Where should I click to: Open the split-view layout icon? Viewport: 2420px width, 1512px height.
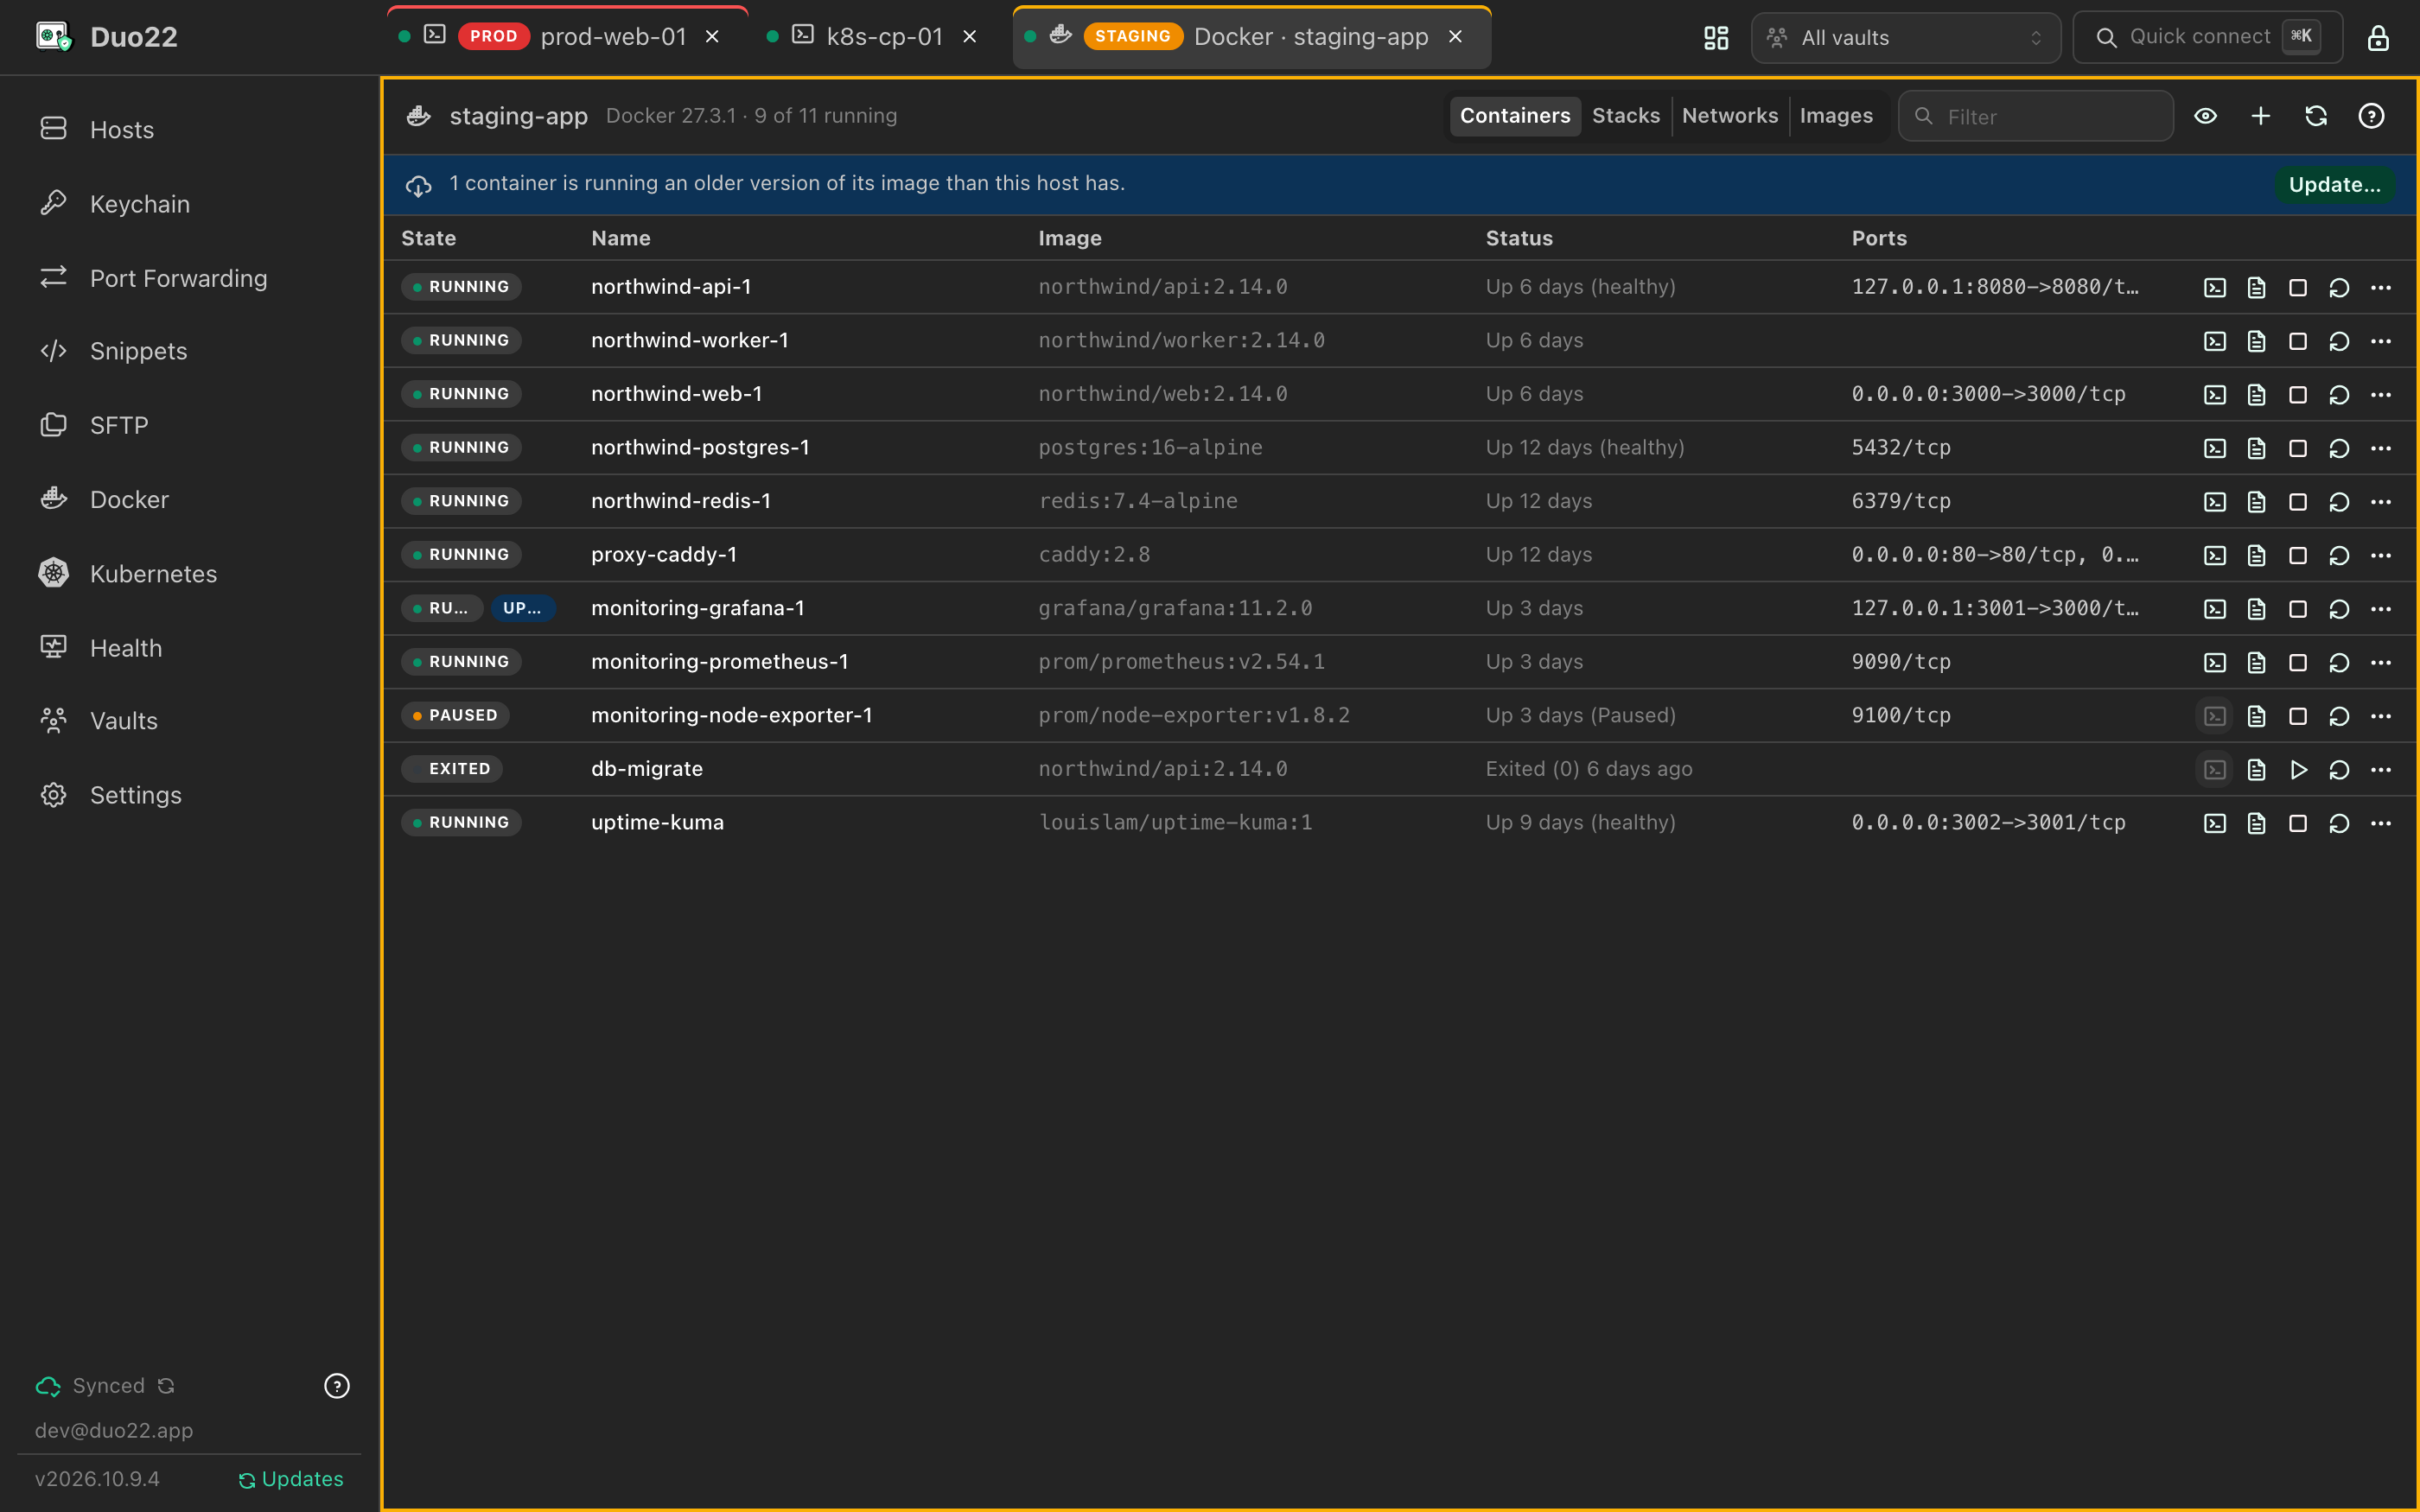[x=1716, y=38]
